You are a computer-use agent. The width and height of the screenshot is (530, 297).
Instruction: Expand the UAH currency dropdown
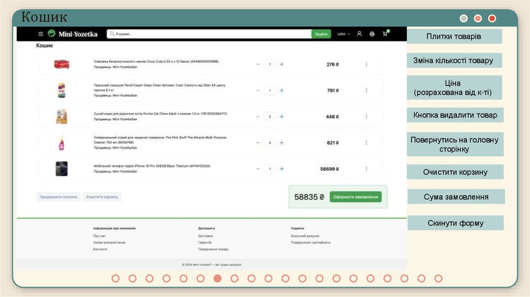coord(344,34)
